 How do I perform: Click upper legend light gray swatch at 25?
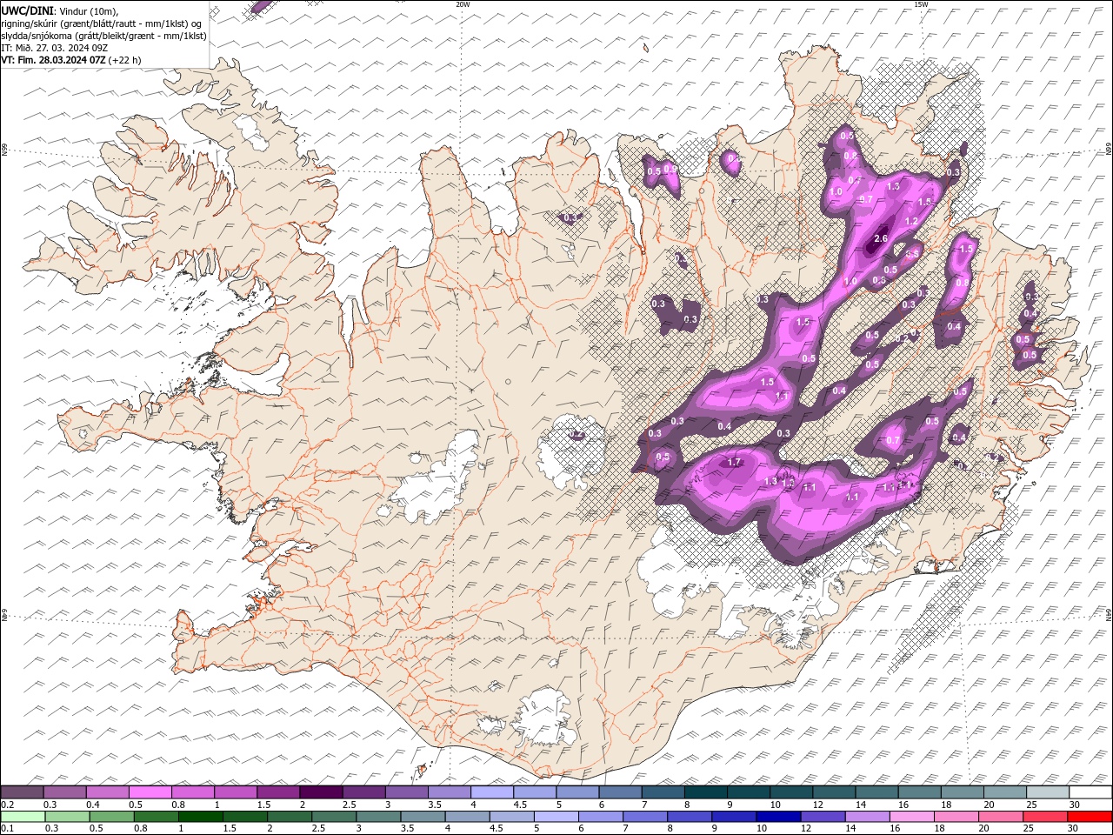(1047, 792)
